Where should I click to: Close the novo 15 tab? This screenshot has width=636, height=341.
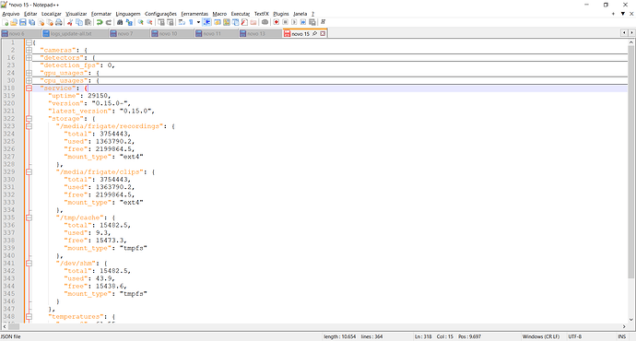[x=323, y=34]
